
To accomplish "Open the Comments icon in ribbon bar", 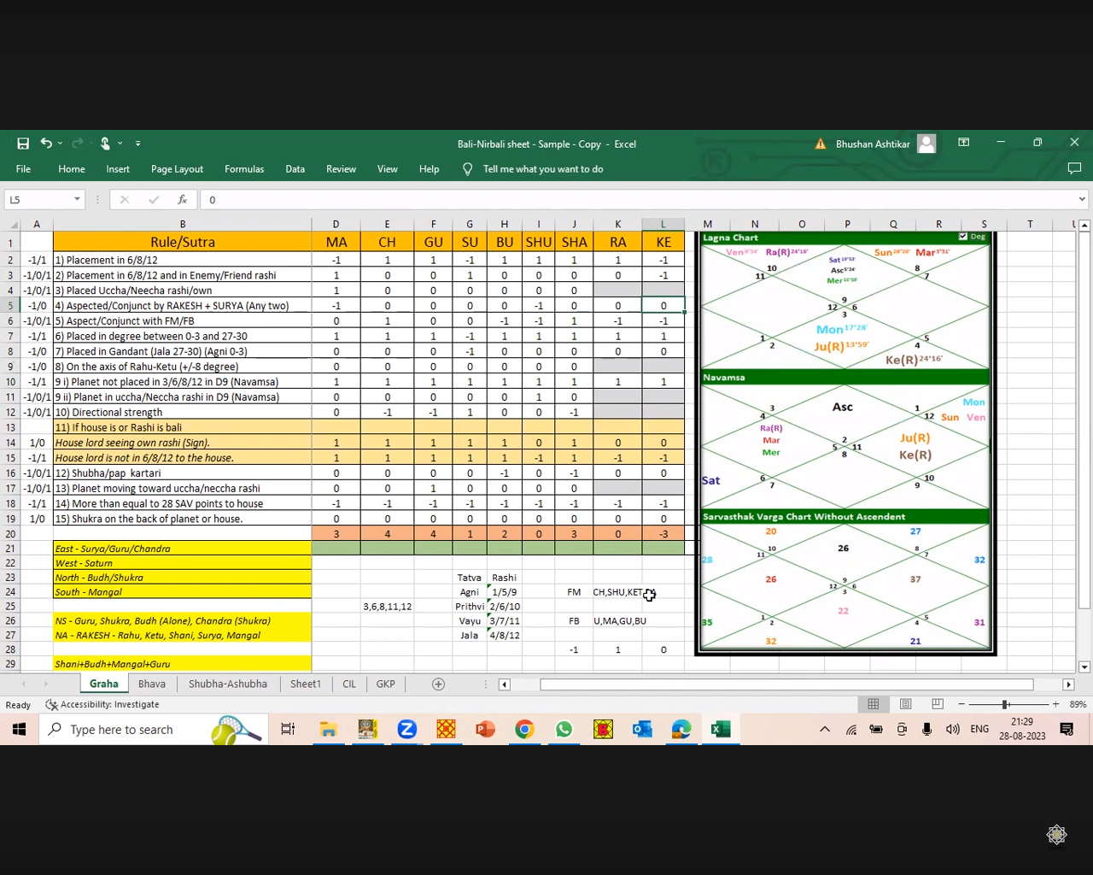I will [1074, 169].
